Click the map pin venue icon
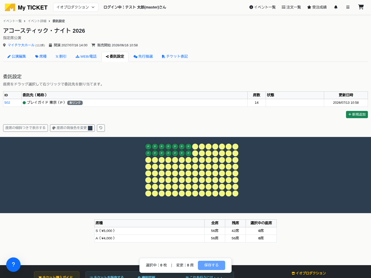This screenshot has width=371, height=278. tap(4, 45)
